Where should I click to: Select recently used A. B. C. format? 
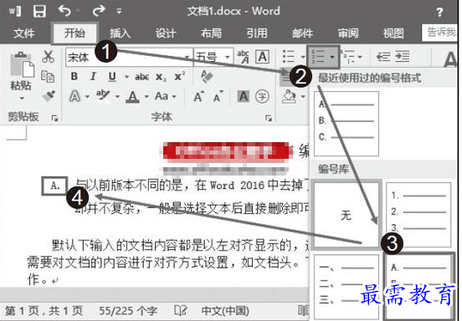tap(346, 124)
